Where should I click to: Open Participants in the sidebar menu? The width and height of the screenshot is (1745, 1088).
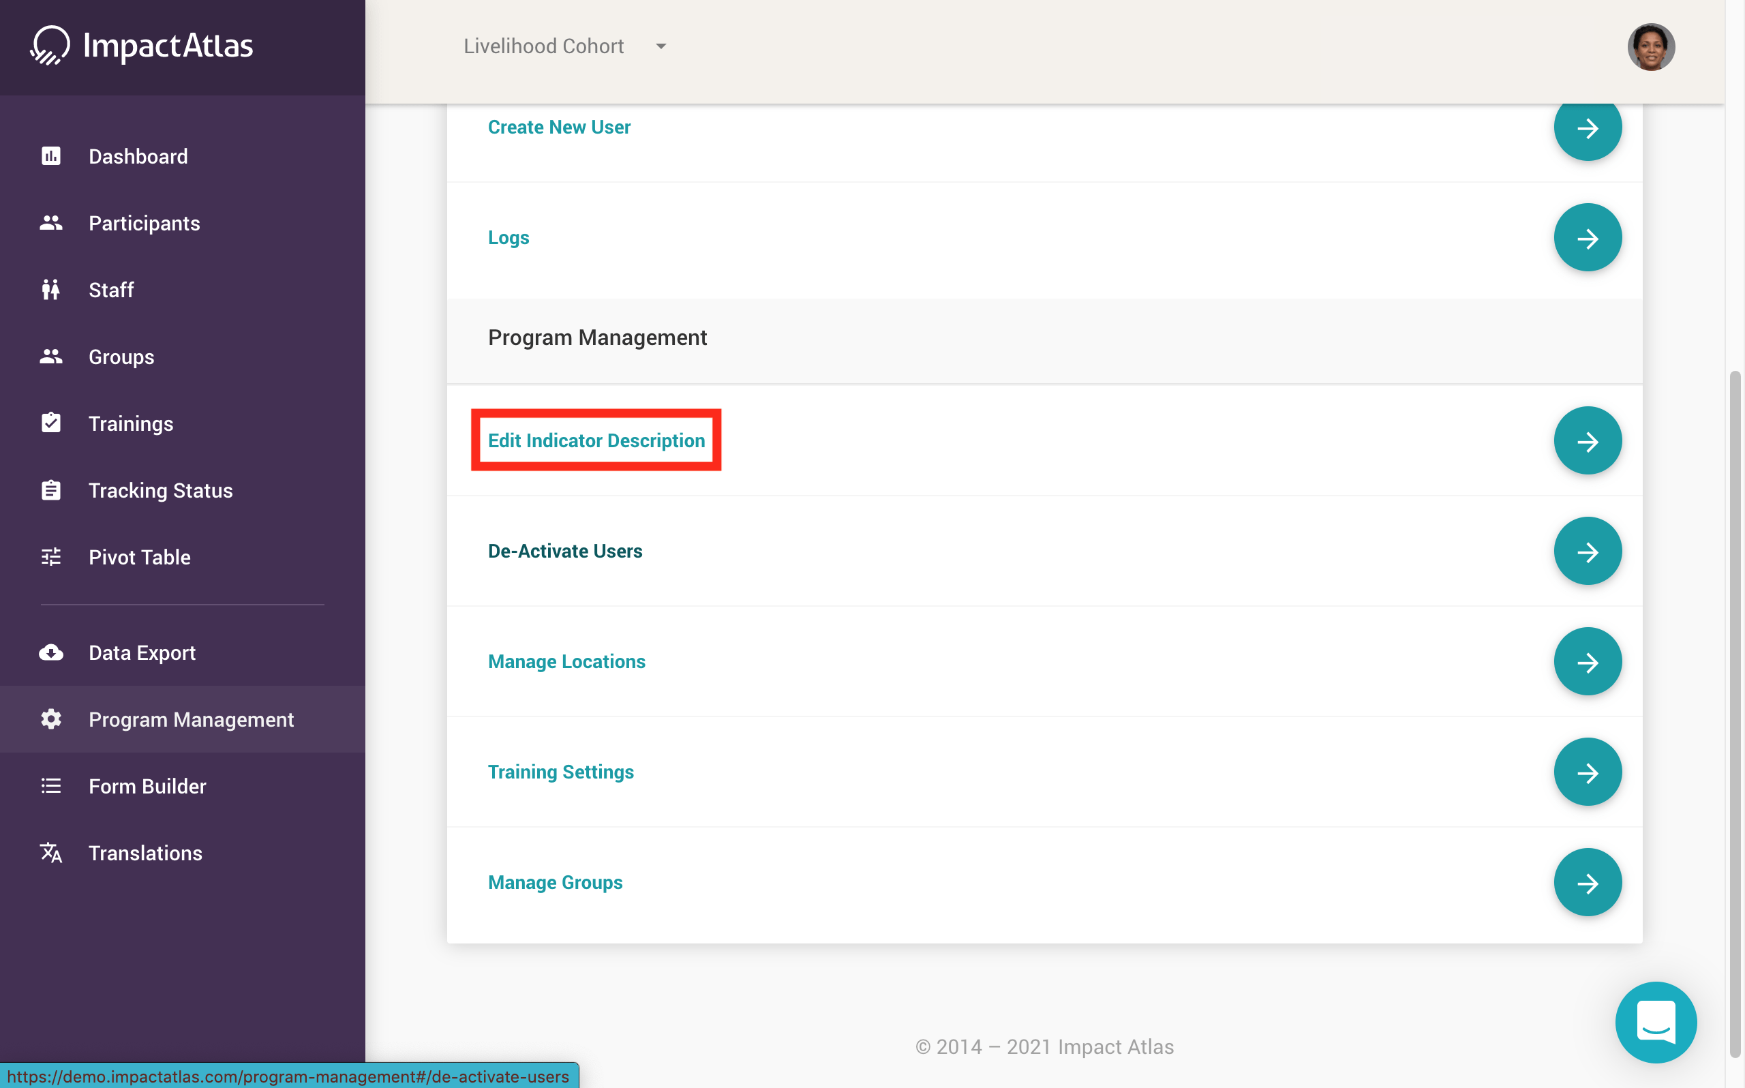point(144,223)
